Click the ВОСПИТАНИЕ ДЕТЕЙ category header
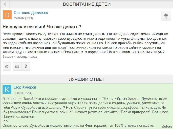 pos(87,4)
